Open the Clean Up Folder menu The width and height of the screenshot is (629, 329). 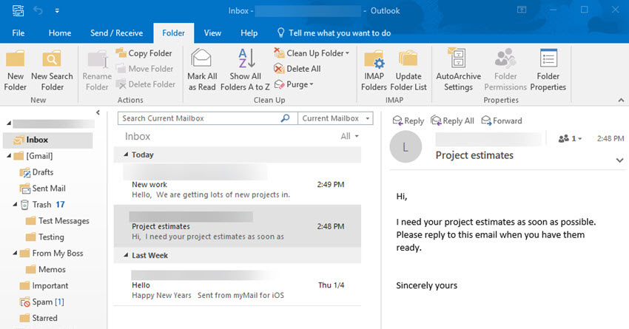(x=312, y=53)
